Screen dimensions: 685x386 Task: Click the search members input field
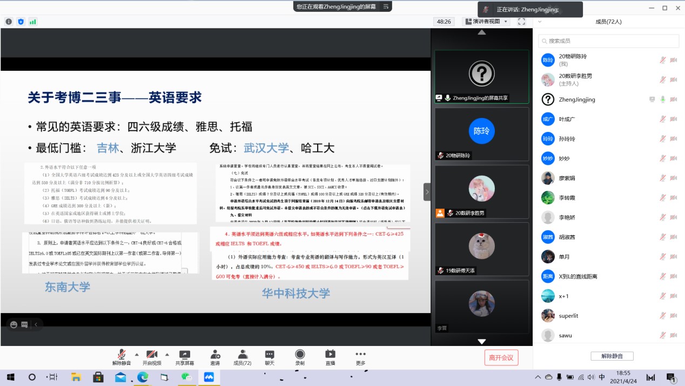[x=609, y=41]
